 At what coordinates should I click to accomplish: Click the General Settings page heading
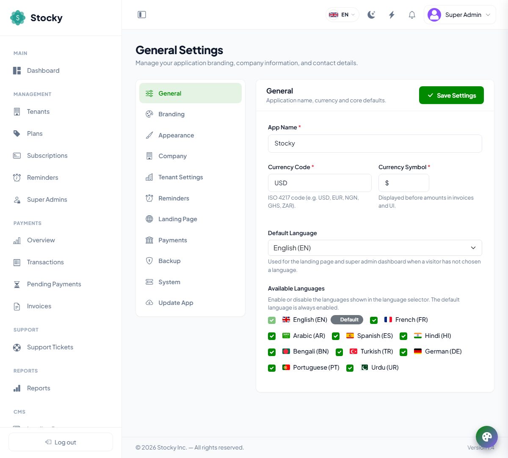click(179, 50)
